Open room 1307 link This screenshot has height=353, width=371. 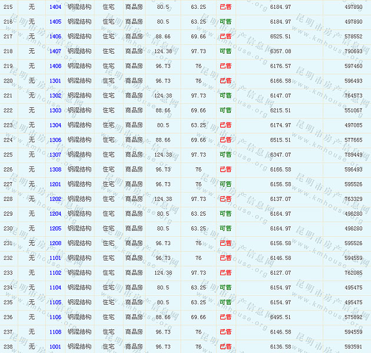pyautogui.click(x=55, y=154)
